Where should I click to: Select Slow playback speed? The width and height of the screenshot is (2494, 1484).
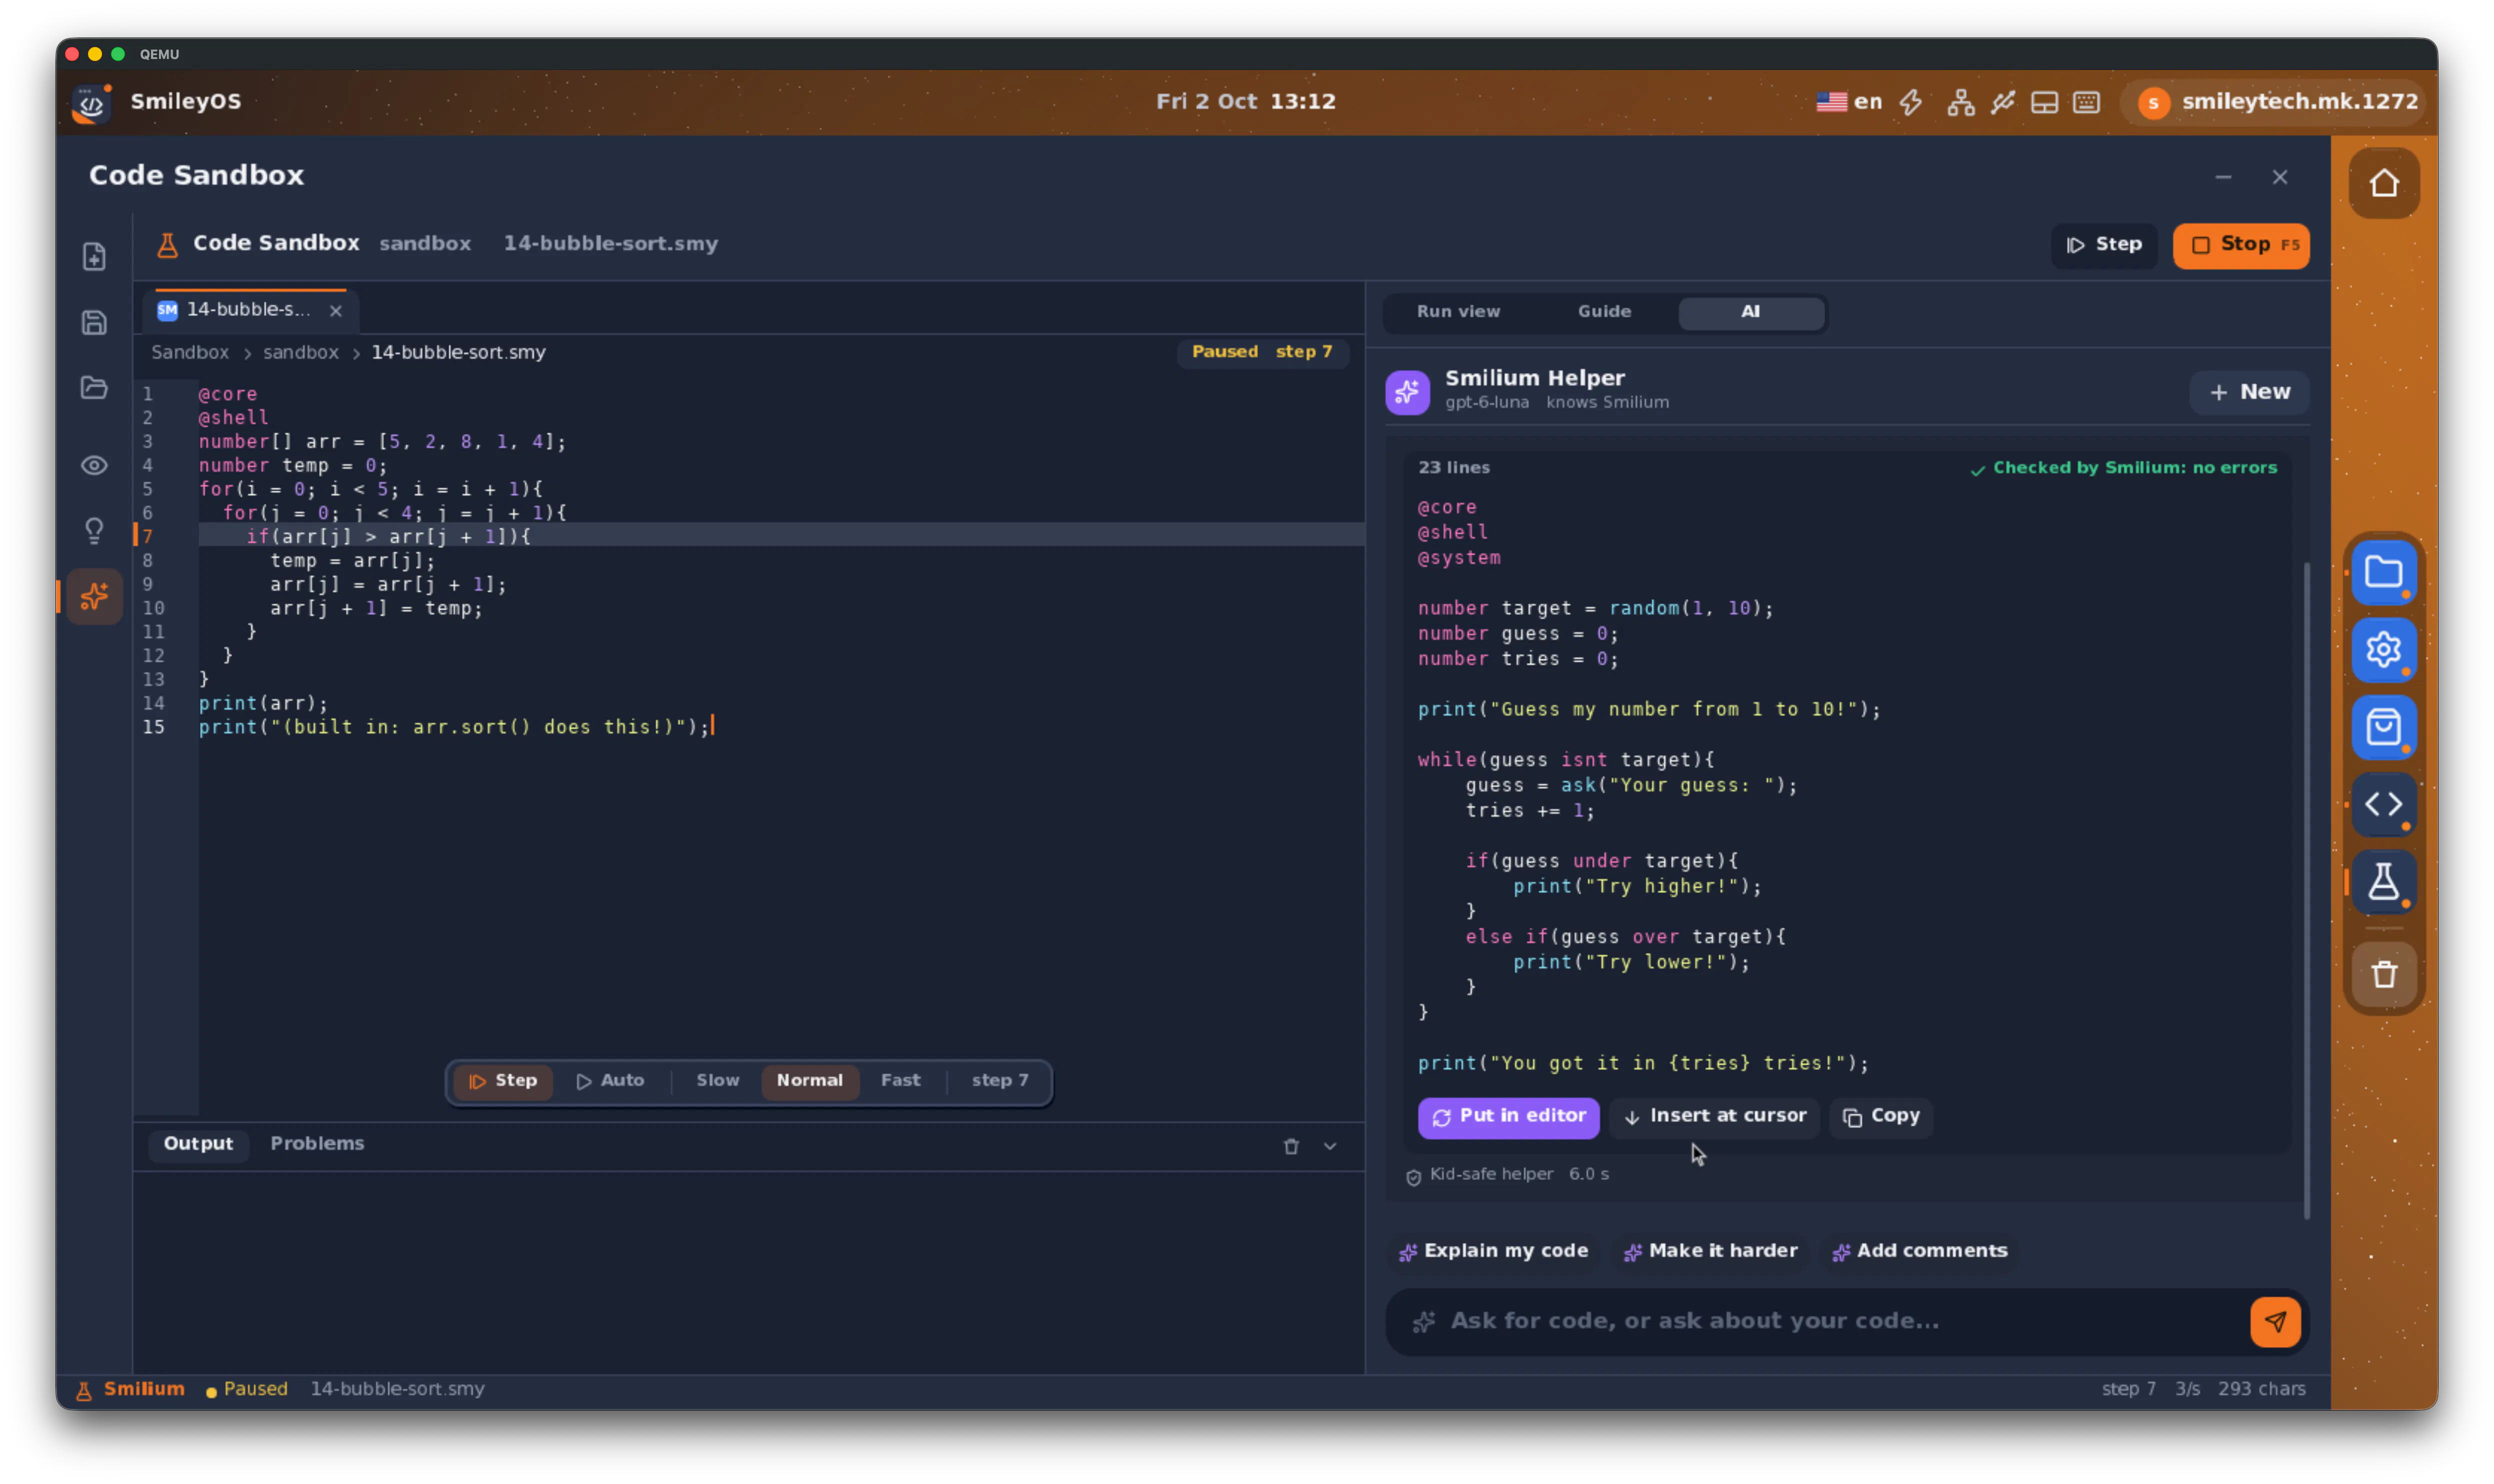(x=717, y=1080)
